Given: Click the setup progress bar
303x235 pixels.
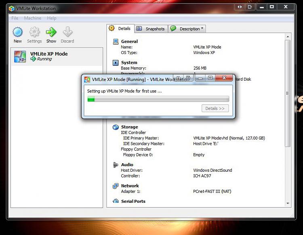Looking at the screenshot, I should [x=158, y=99].
